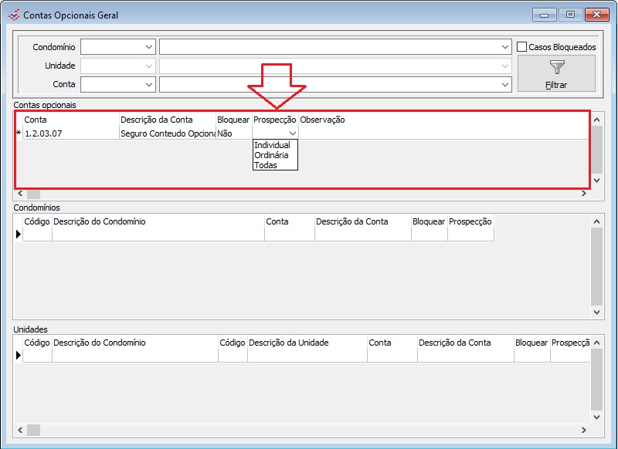This screenshot has height=449, width=618.
Task: Open the Unidade code dropdown
Action: (x=149, y=66)
